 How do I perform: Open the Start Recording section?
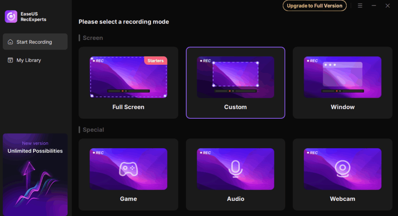pyautogui.click(x=35, y=42)
